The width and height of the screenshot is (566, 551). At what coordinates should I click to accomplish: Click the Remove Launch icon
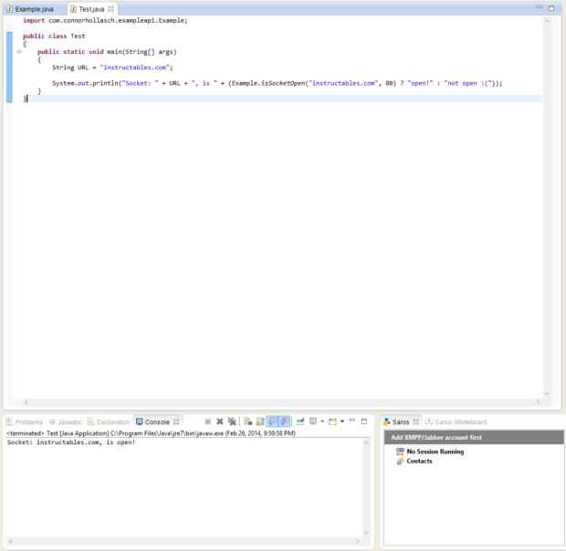(x=219, y=421)
